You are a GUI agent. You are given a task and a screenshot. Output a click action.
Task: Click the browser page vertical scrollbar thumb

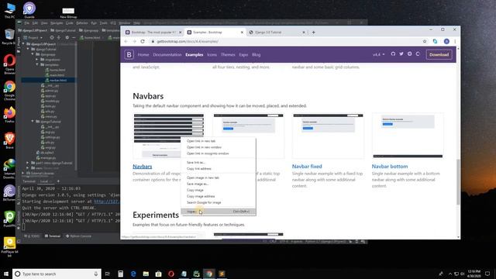point(458,182)
